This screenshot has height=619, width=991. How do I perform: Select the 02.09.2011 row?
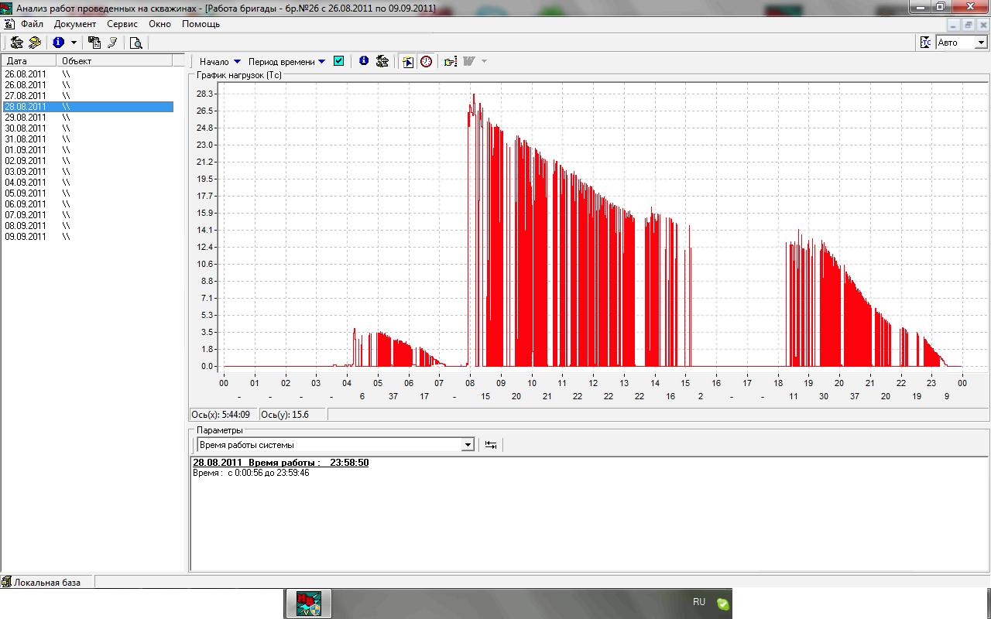(x=87, y=161)
